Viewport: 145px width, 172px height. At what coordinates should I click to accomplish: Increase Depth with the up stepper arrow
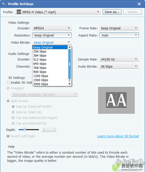pyautogui.click(x=55, y=128)
